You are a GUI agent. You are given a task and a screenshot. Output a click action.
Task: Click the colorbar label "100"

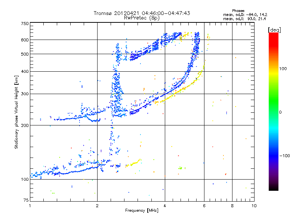pos(283,69)
